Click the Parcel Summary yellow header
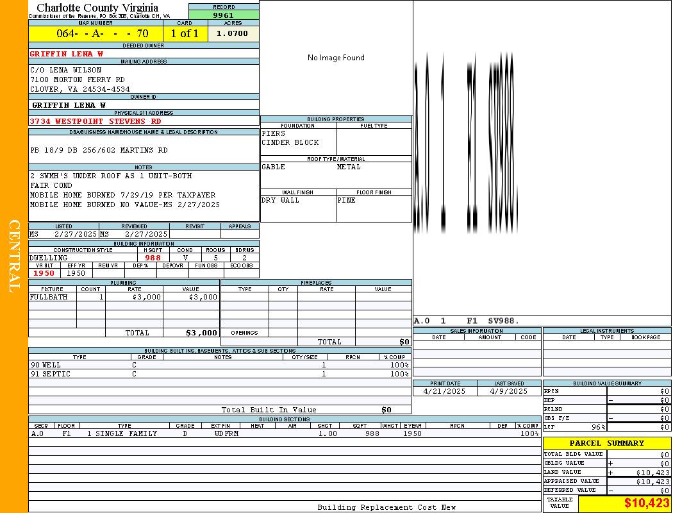673x513 pixels. (606, 443)
